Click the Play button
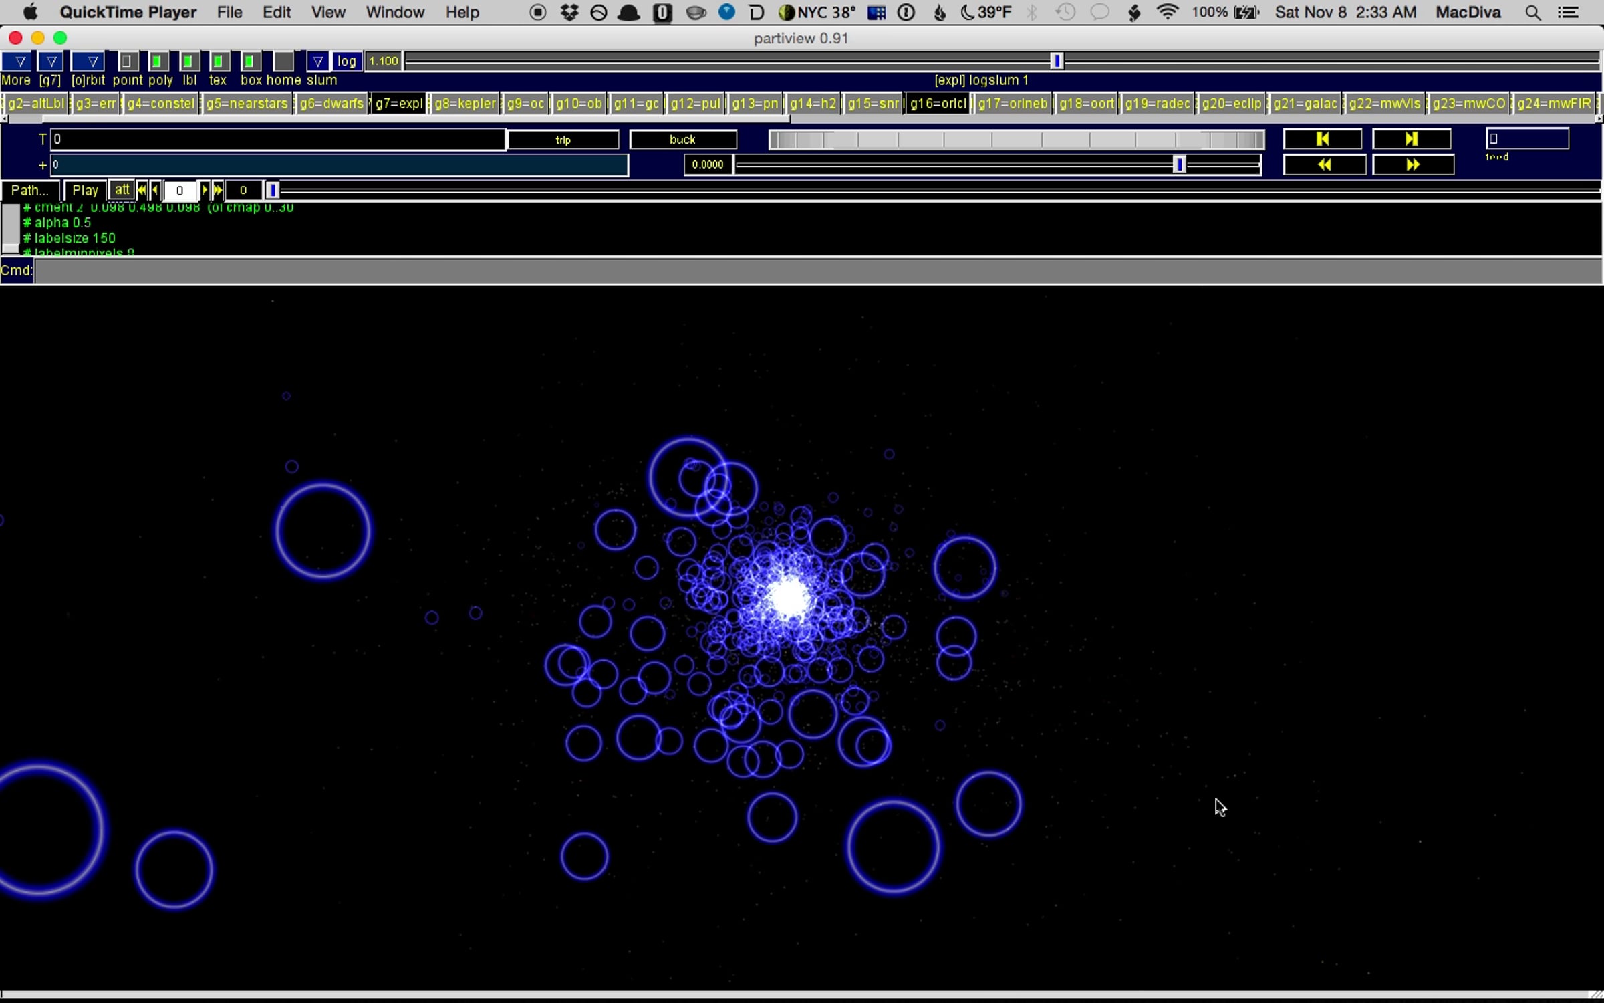 (85, 191)
